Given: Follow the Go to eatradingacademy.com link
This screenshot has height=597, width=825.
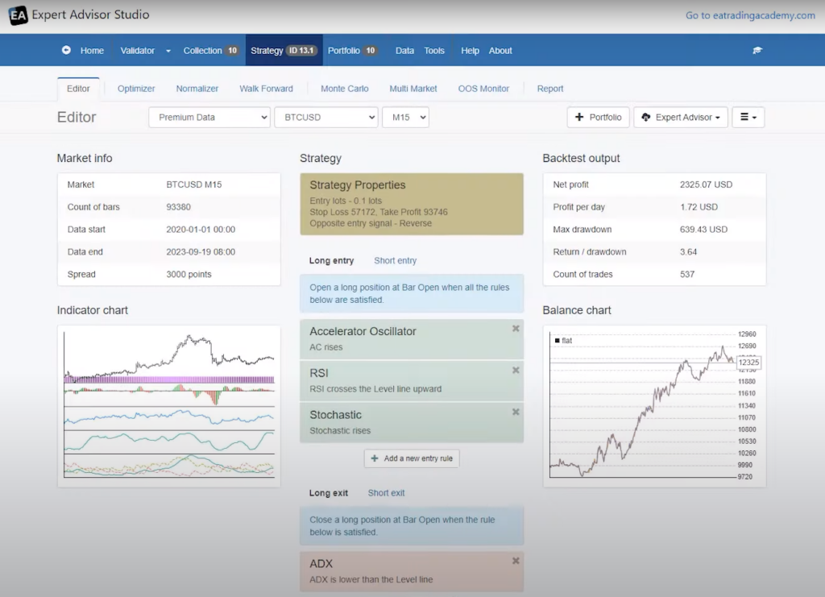Looking at the screenshot, I should click(750, 15).
